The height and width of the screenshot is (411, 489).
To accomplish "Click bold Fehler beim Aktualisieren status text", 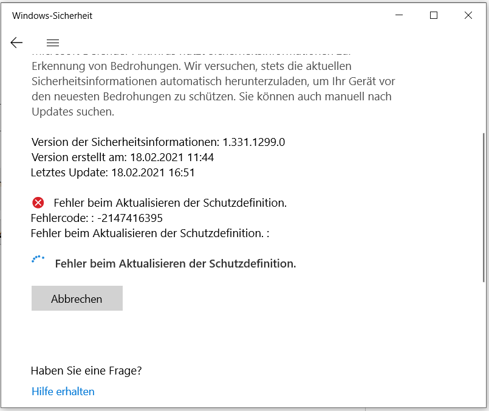I will coord(176,264).
